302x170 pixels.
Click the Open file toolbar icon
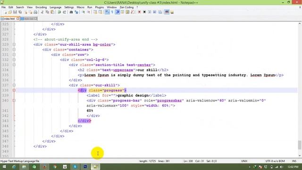coord(10,12)
